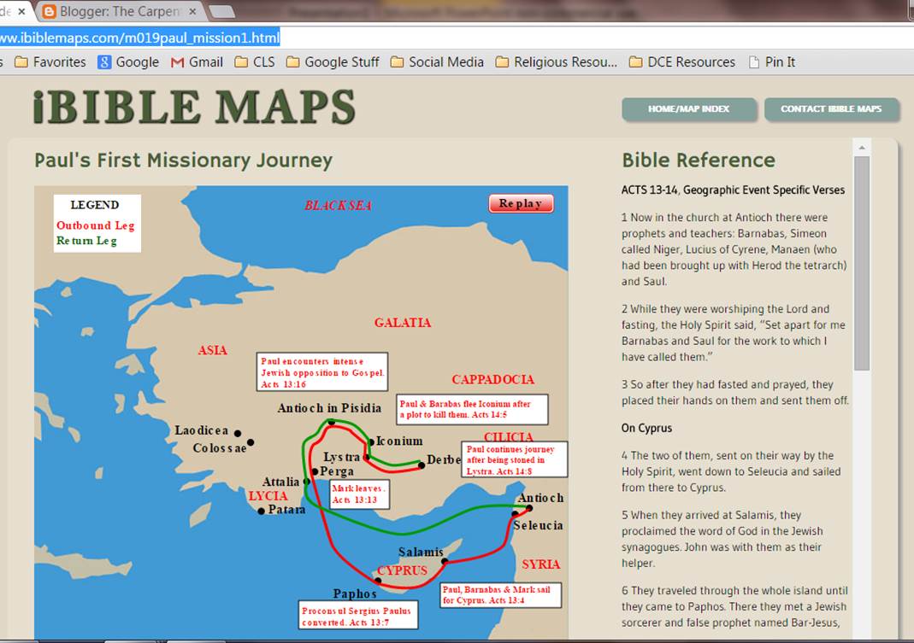Expand the CLS bookmarks folder

(255, 61)
